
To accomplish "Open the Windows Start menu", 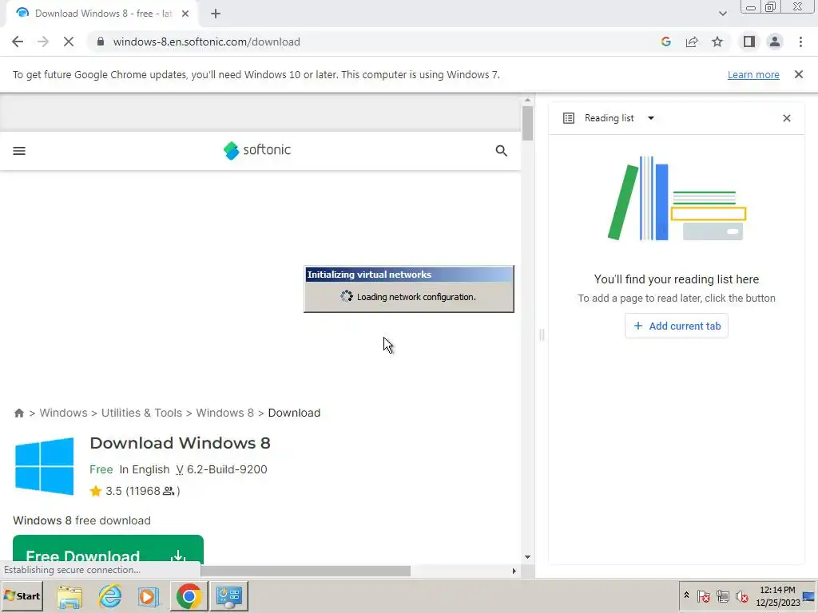I will (x=22, y=595).
